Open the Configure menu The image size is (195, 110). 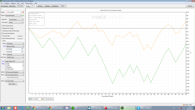[7, 3]
